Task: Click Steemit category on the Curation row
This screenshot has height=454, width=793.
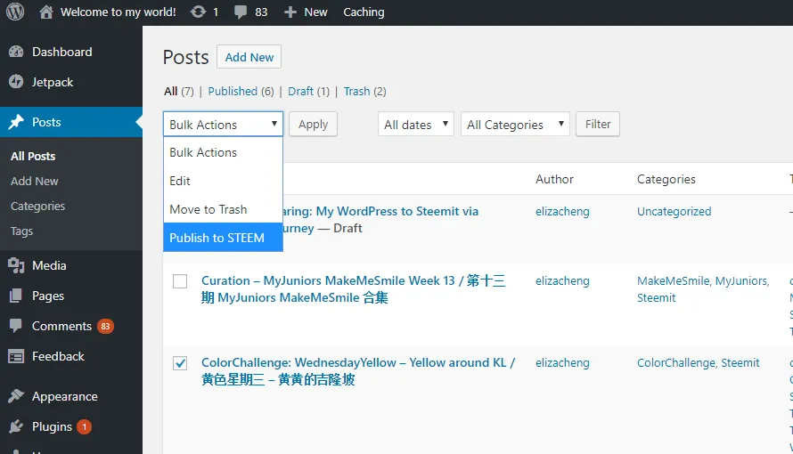Action: (656, 298)
